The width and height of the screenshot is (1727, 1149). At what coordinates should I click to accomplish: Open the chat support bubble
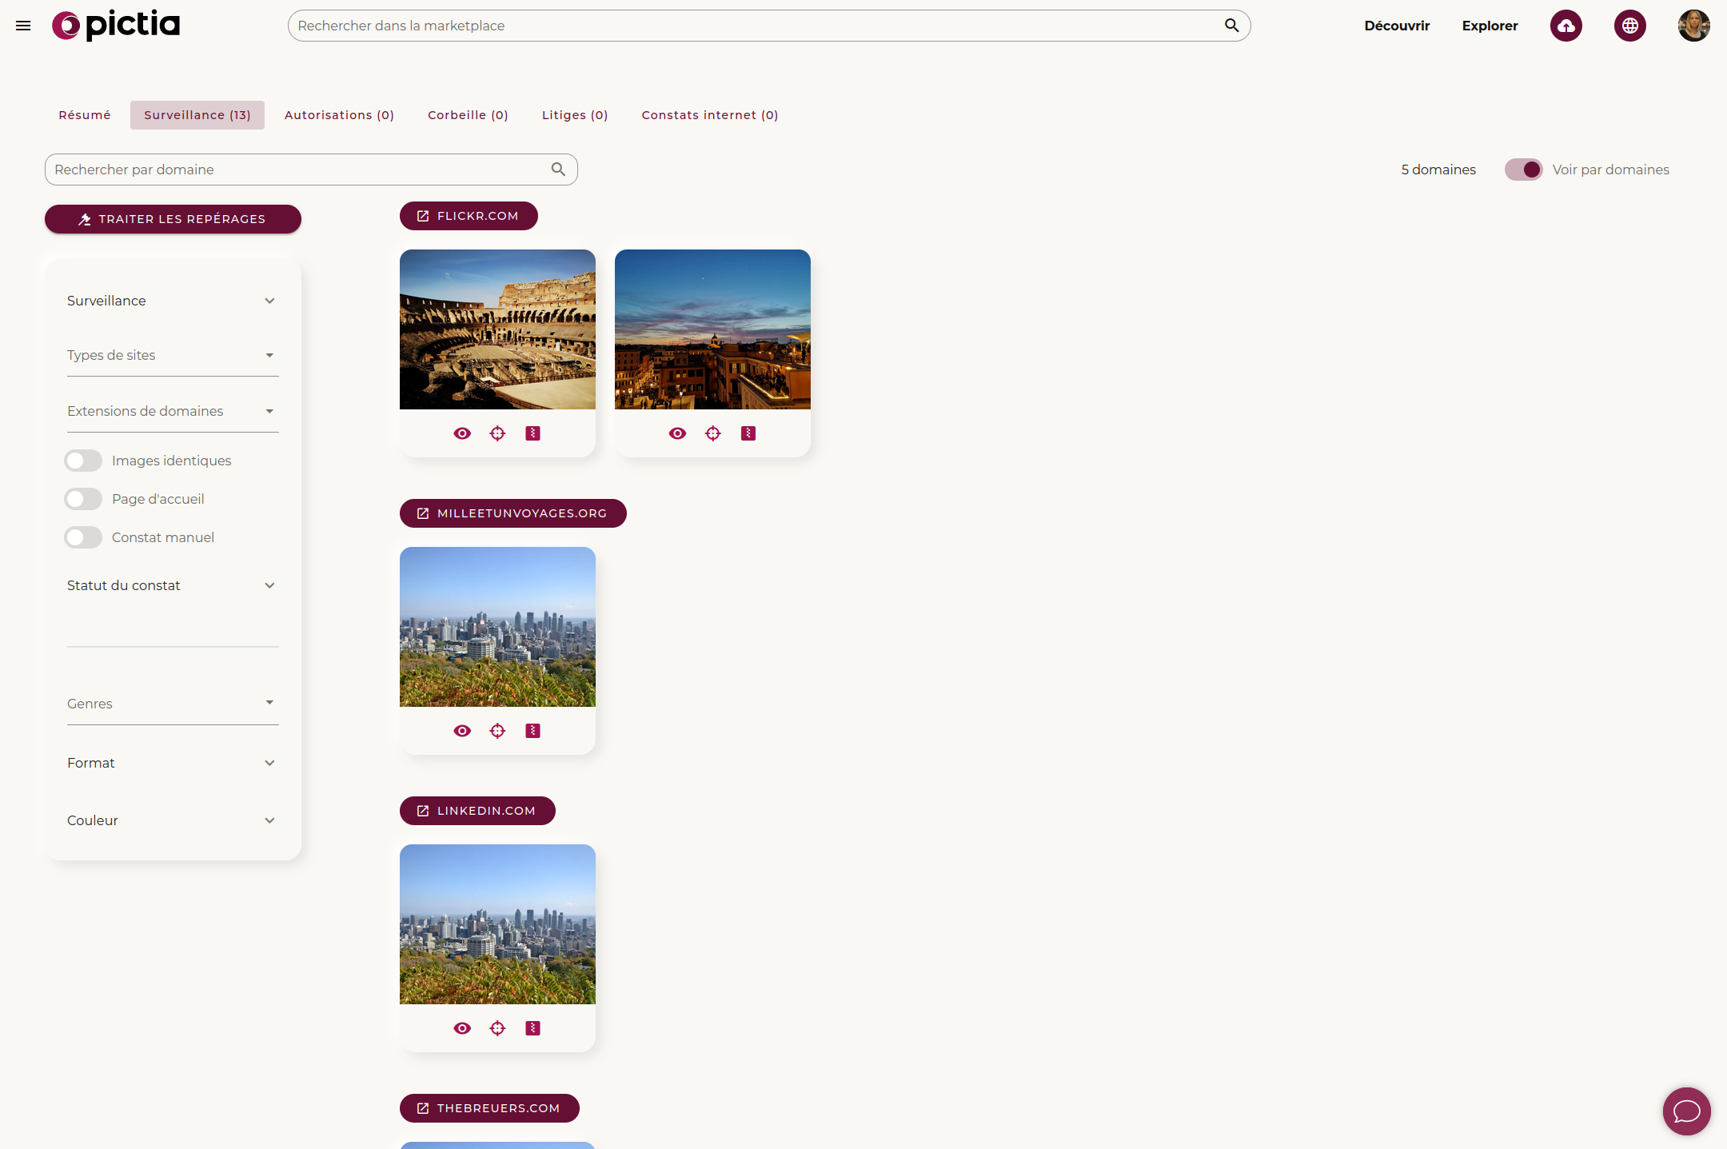point(1686,1111)
